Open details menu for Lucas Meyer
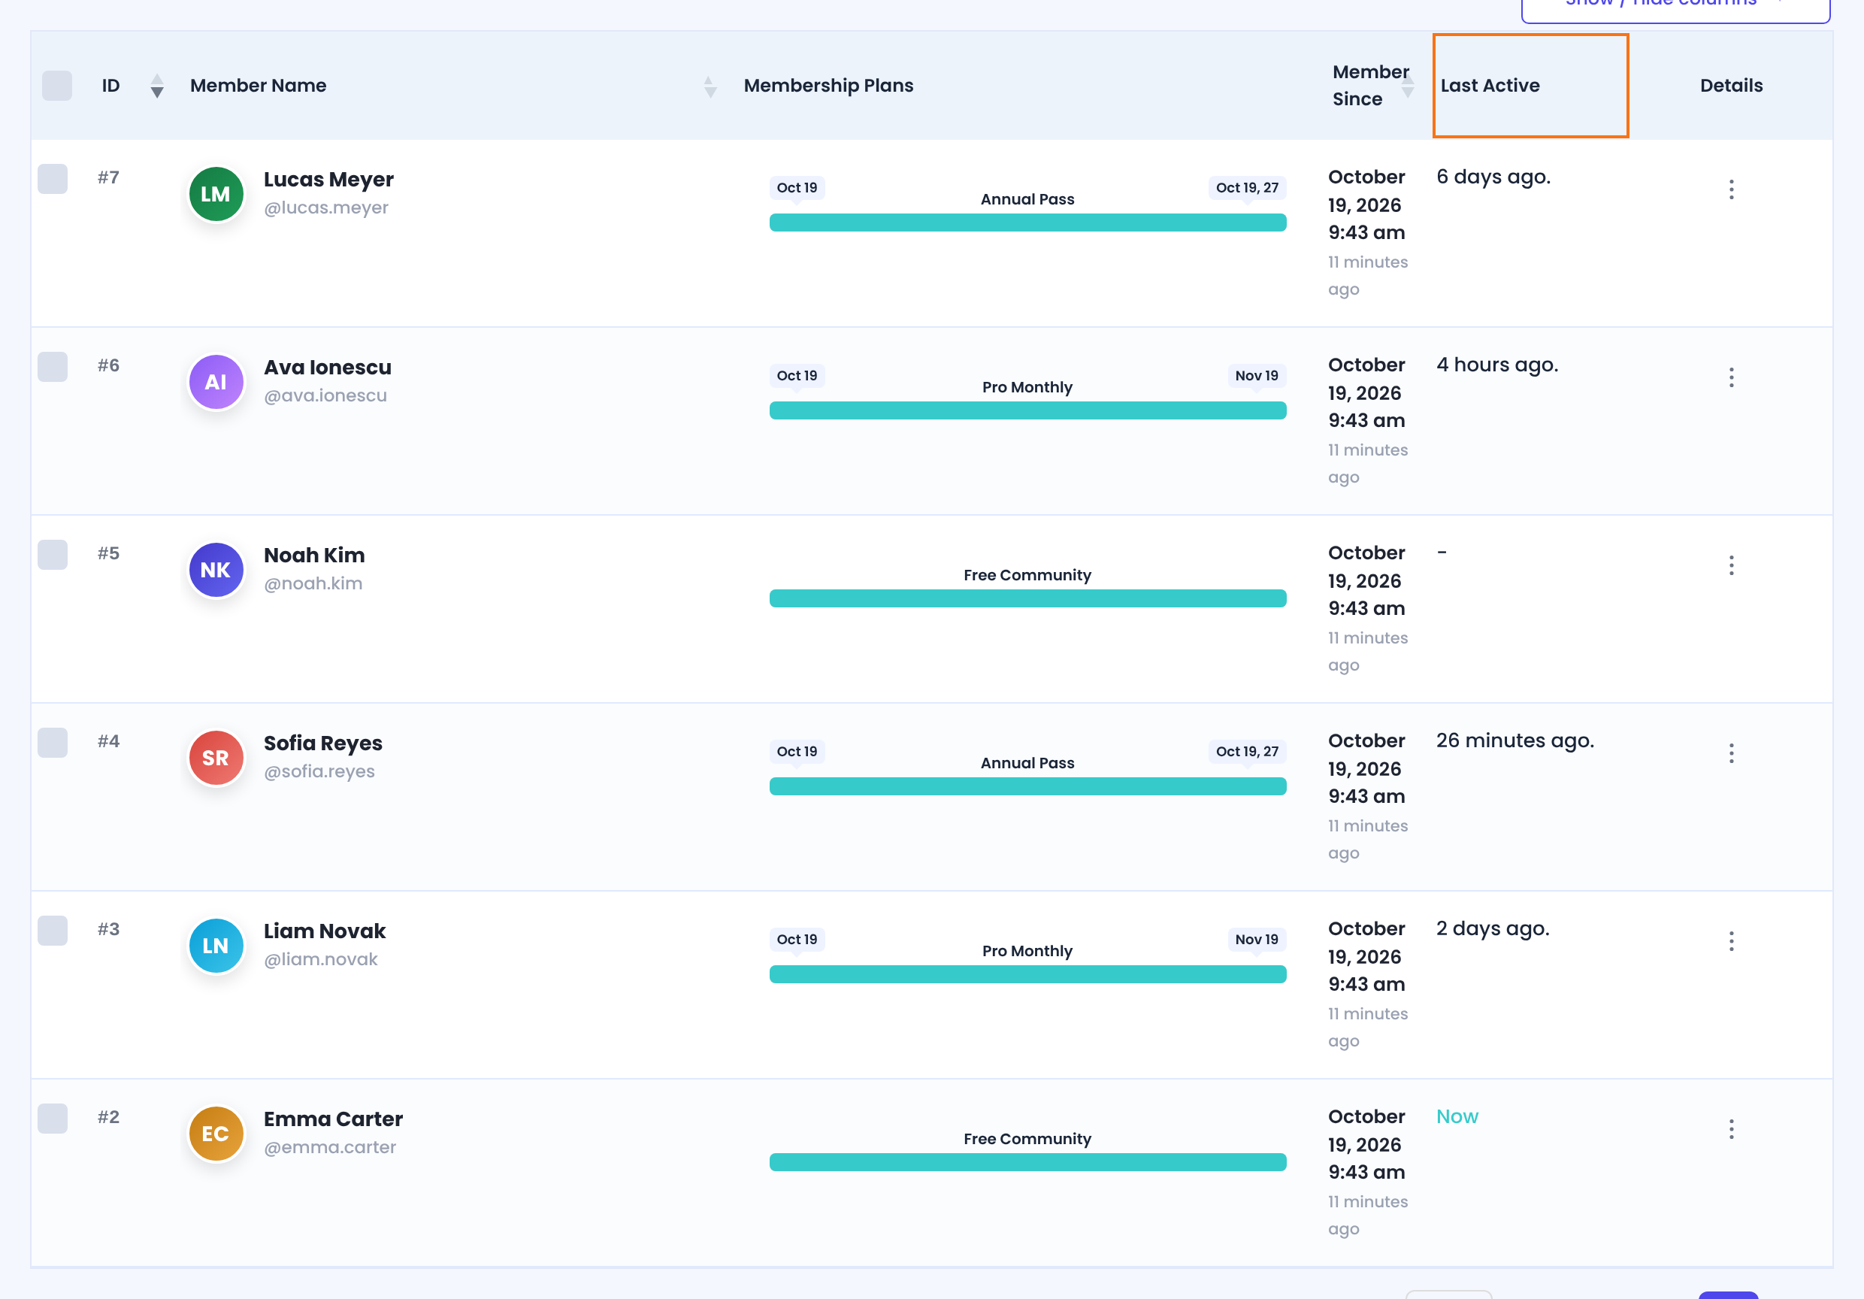Viewport: 1864px width, 1299px height. click(x=1731, y=189)
